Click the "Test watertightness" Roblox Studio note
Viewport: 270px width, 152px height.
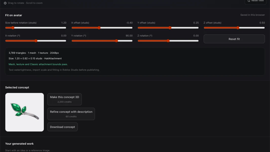54,70
